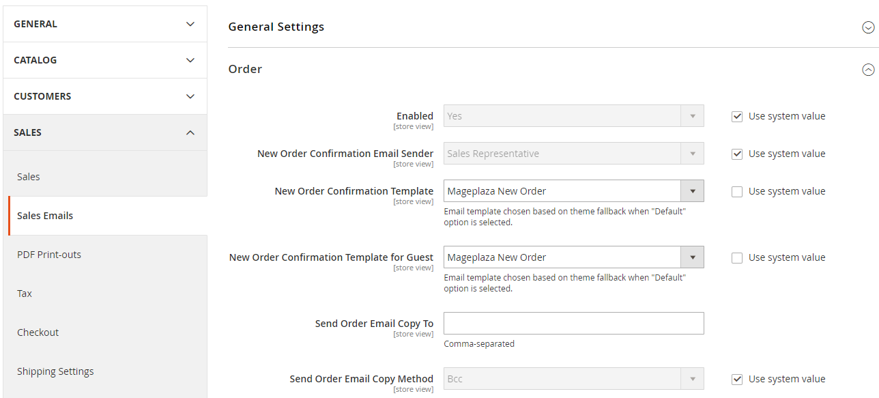Open Shipping Settings in sidebar
Screen dimensions: 879x398
55,371
